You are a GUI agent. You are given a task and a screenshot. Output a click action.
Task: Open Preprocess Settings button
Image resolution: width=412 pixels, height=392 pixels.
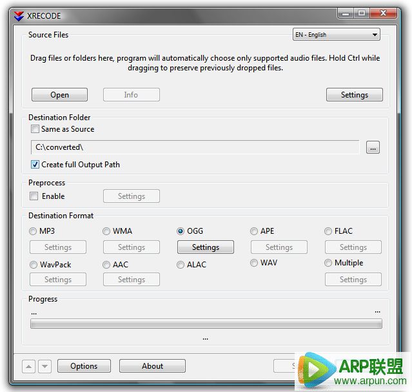pyautogui.click(x=131, y=196)
